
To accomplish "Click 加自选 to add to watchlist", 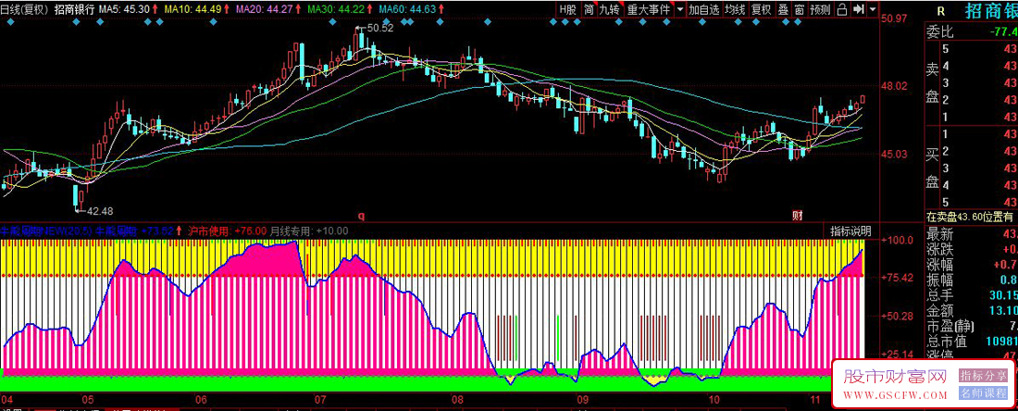I will 703,10.
